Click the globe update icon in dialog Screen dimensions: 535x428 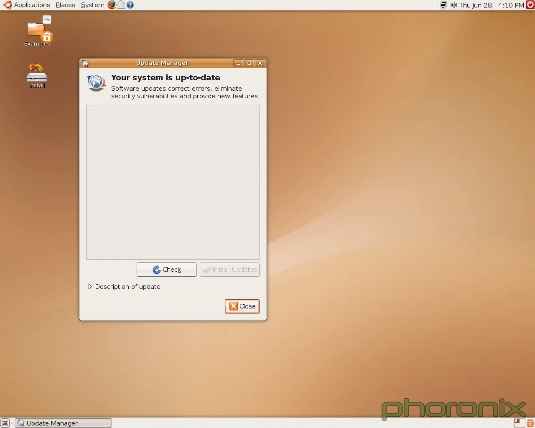(97, 83)
